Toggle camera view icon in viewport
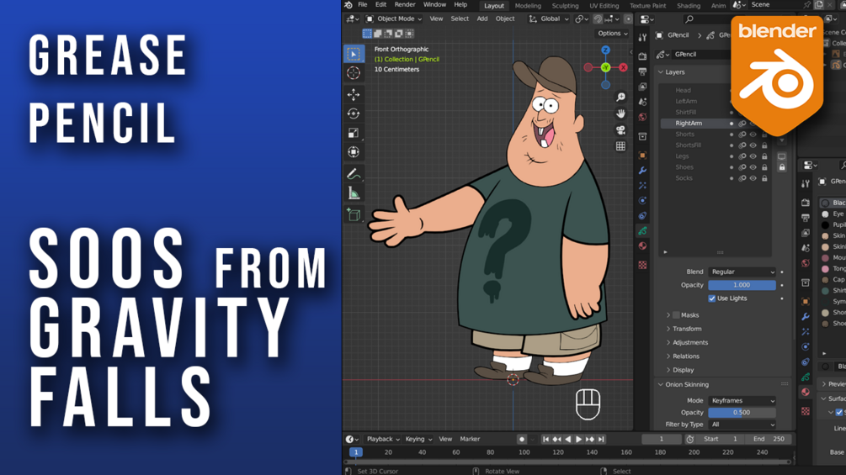846x475 pixels. coord(621,129)
